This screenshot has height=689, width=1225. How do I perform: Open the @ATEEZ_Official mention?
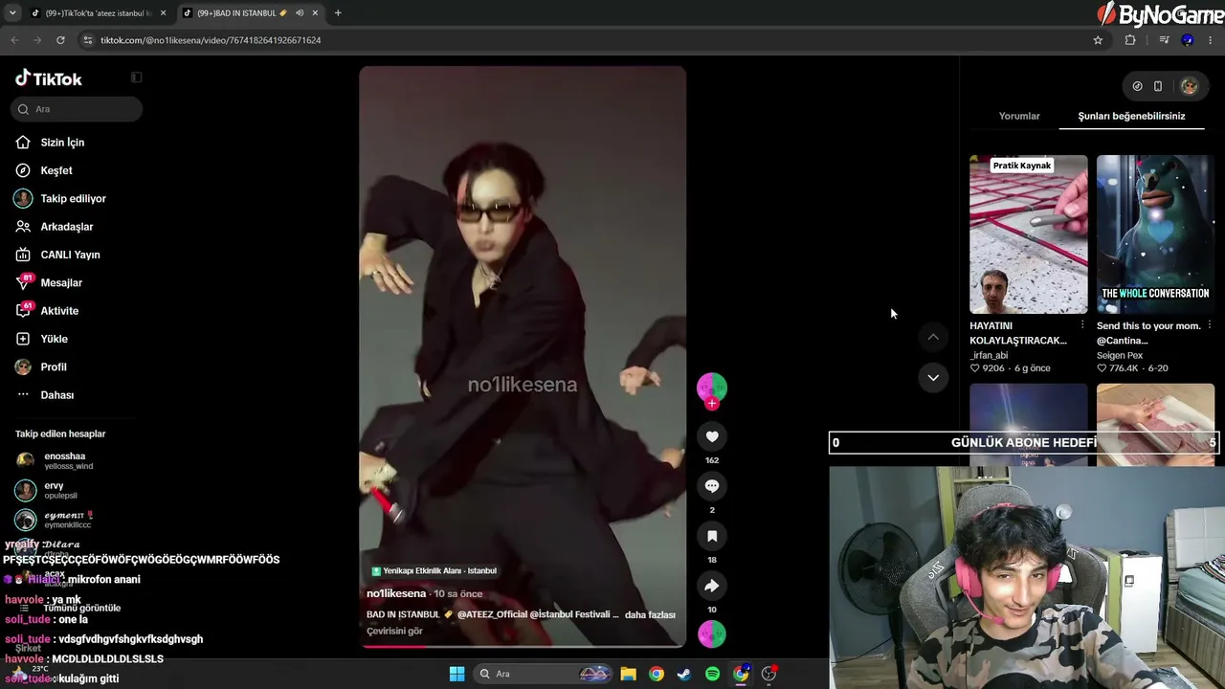(491, 614)
